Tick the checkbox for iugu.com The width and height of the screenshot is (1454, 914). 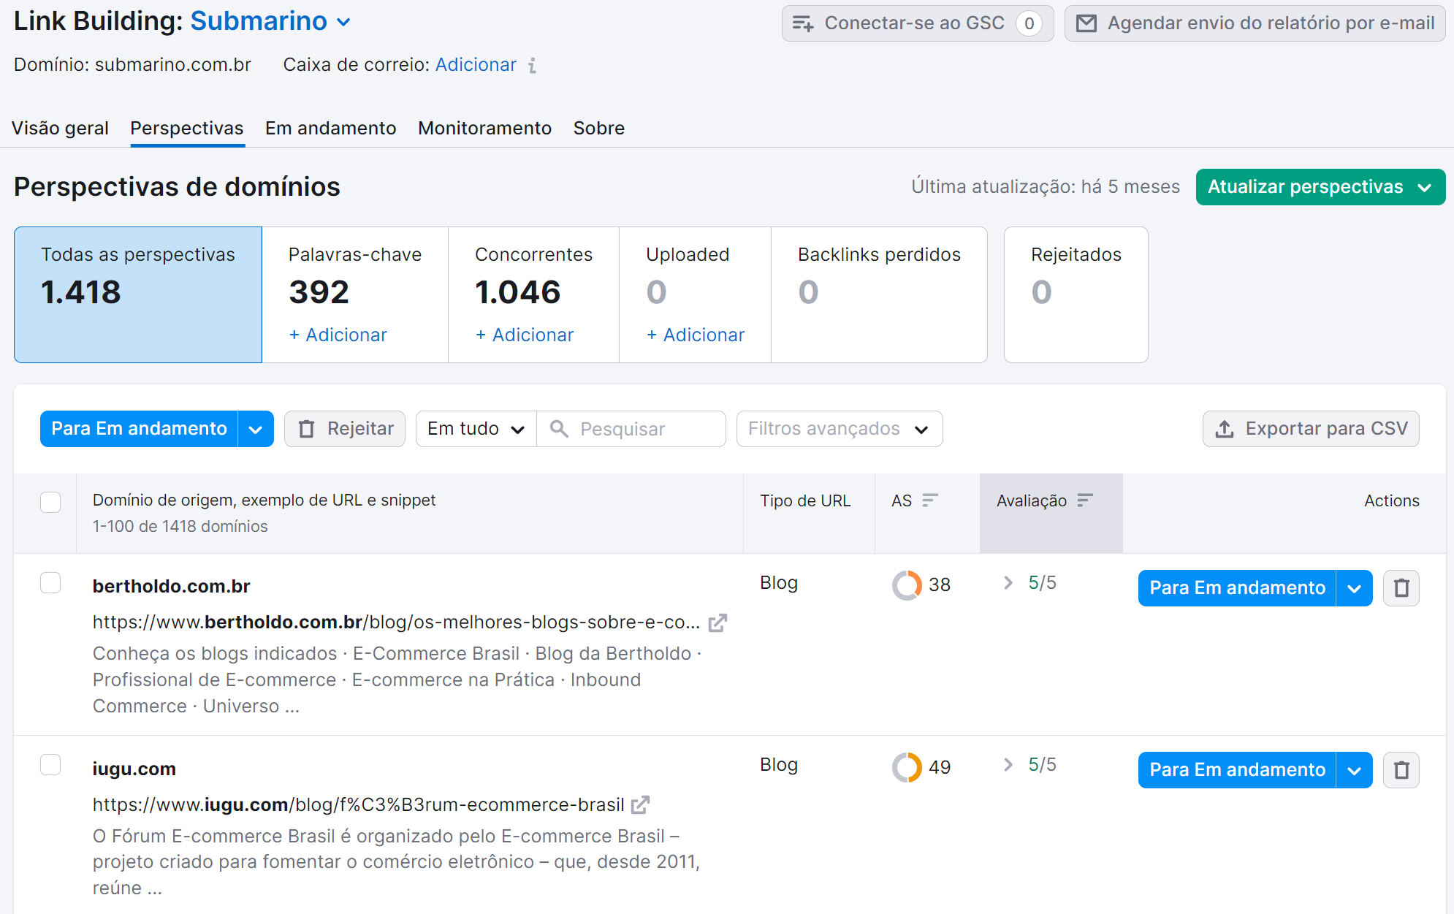point(50,765)
